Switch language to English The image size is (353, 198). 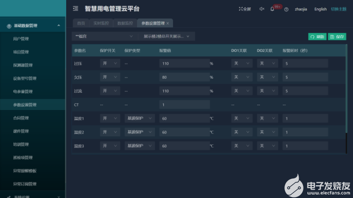point(320,9)
